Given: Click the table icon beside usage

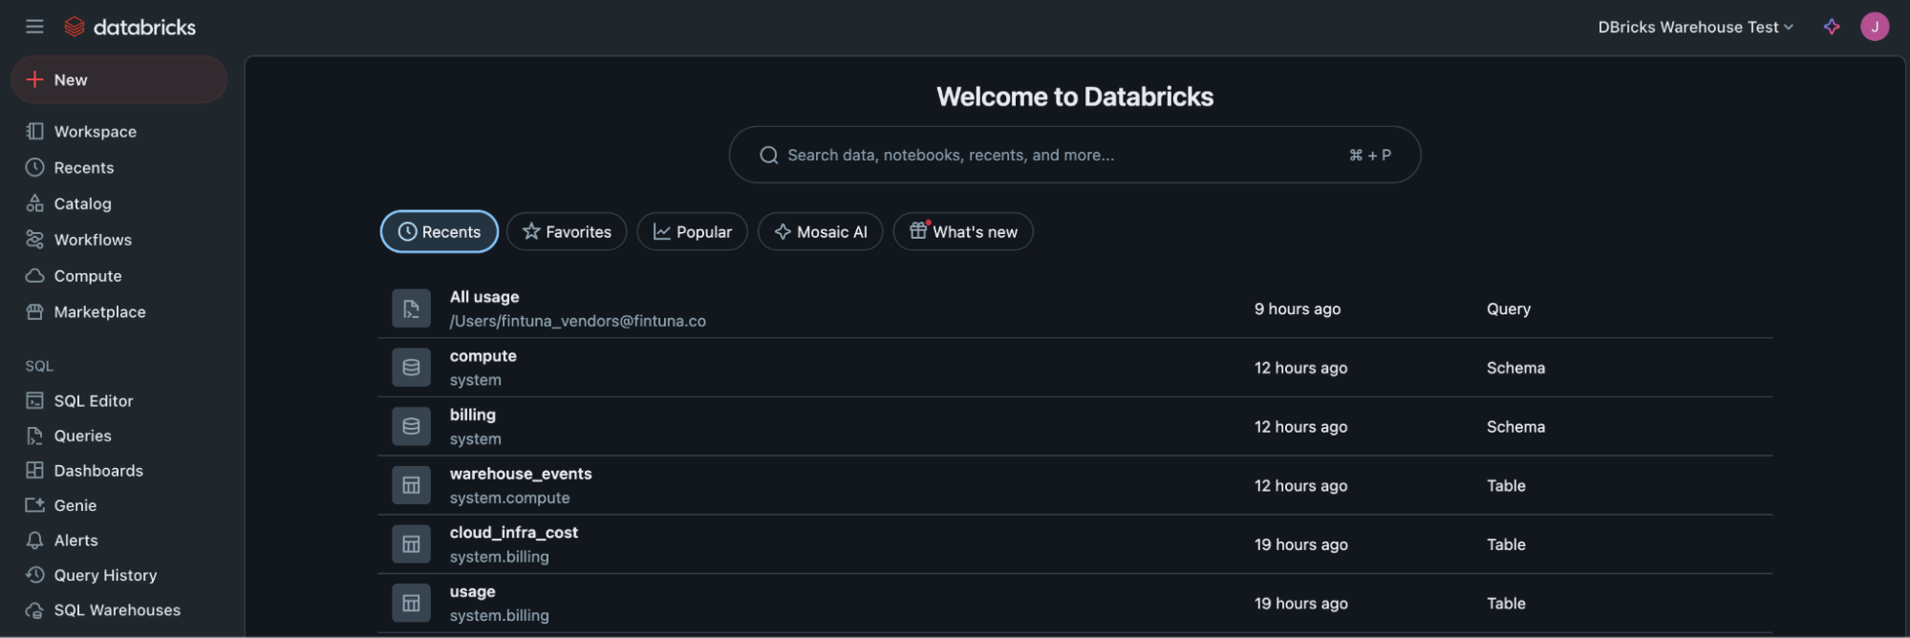Looking at the screenshot, I should point(411,604).
